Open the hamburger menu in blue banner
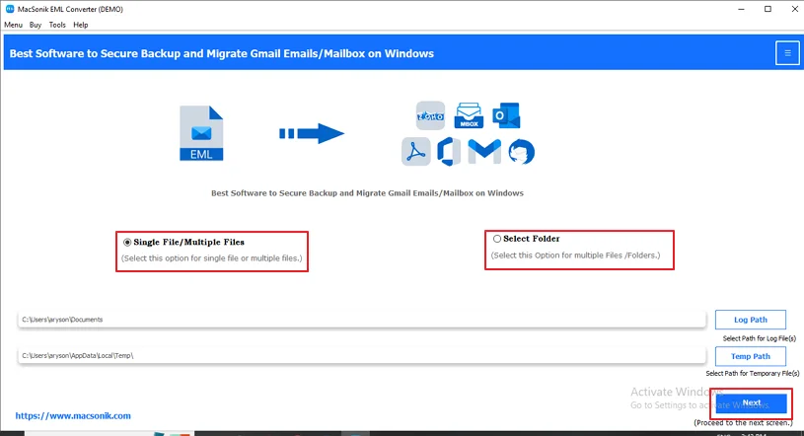Image resolution: width=804 pixels, height=436 pixels. (x=787, y=53)
